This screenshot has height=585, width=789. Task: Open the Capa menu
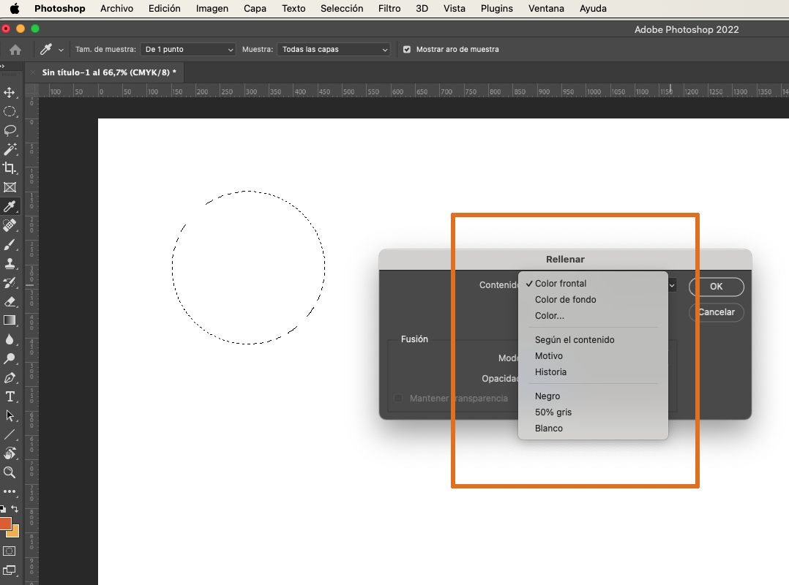point(255,9)
